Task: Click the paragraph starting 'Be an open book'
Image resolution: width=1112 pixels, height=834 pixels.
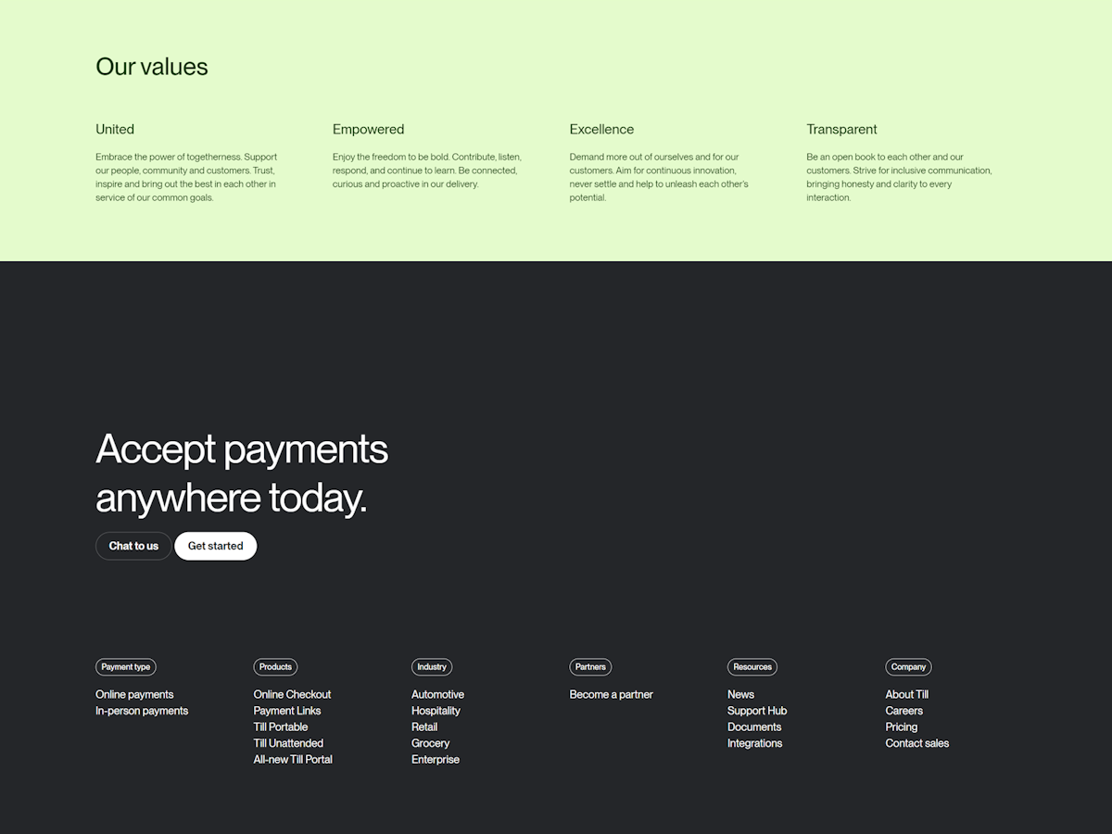Action: coord(899,177)
